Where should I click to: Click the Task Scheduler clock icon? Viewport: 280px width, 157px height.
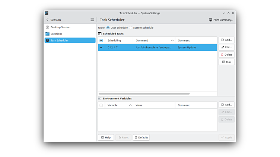tap(47, 40)
